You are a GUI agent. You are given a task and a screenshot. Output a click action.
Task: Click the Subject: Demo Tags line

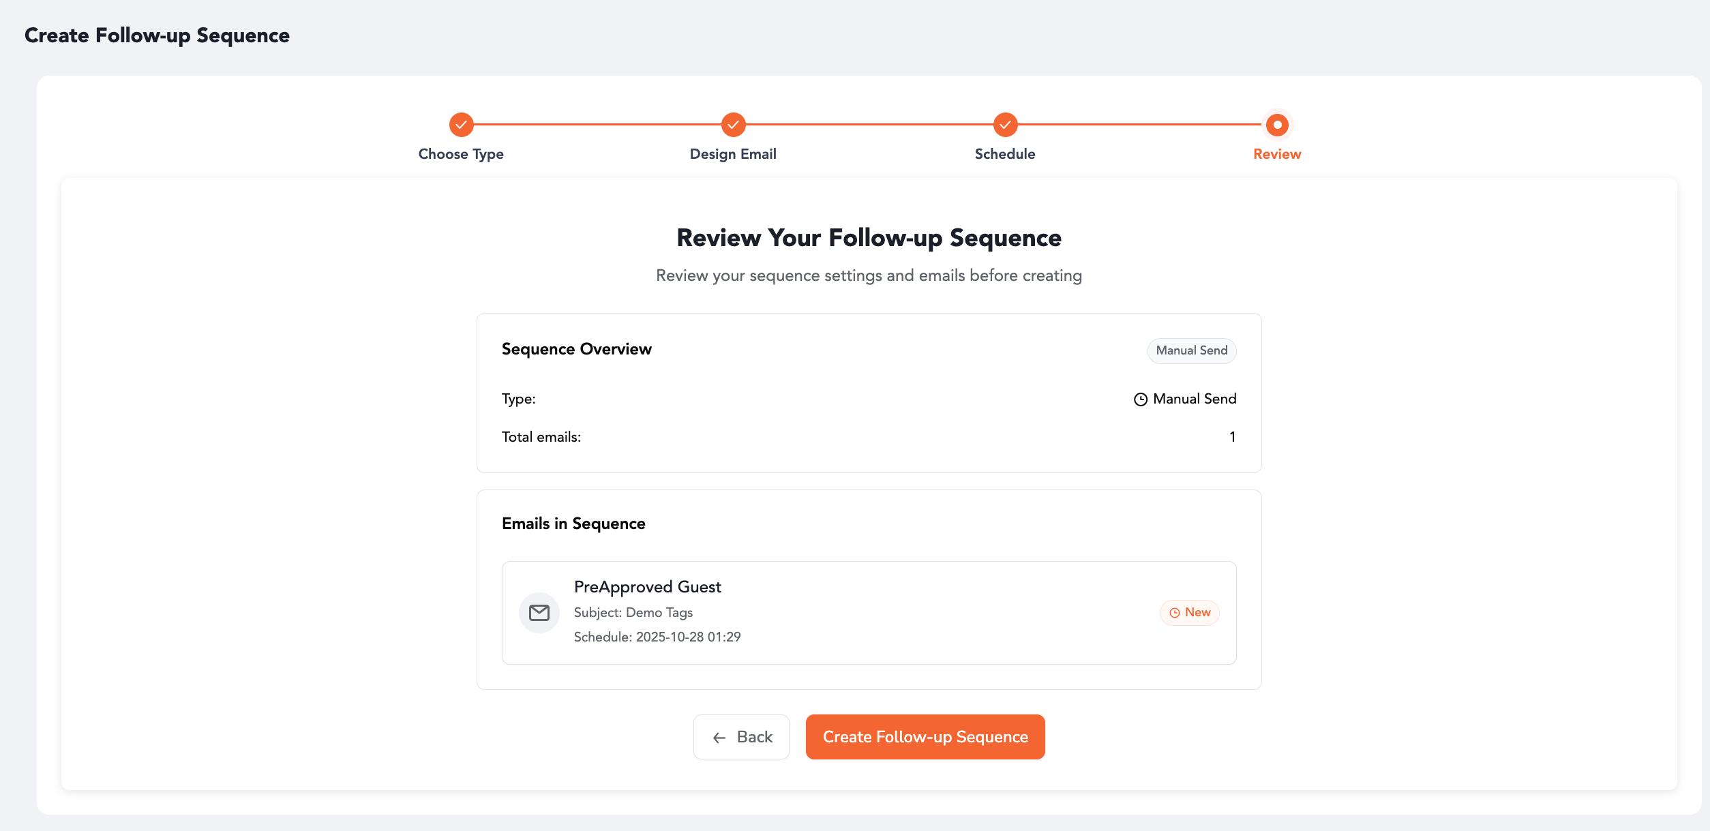point(633,612)
